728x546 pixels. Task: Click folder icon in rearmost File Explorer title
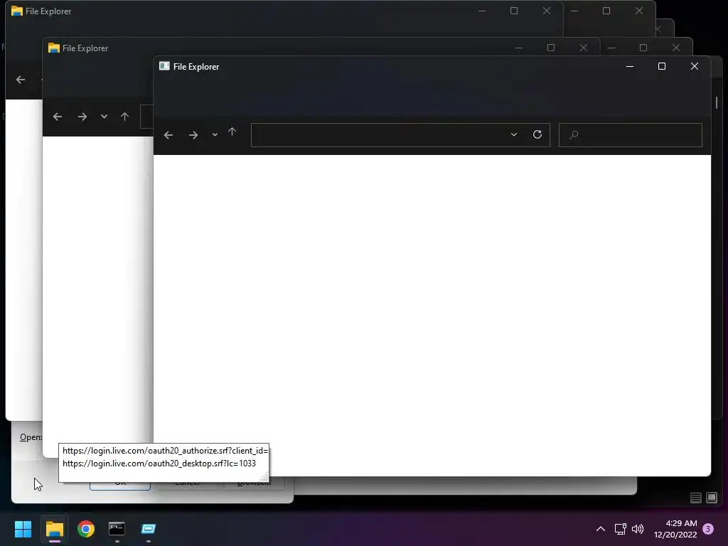[x=17, y=11]
